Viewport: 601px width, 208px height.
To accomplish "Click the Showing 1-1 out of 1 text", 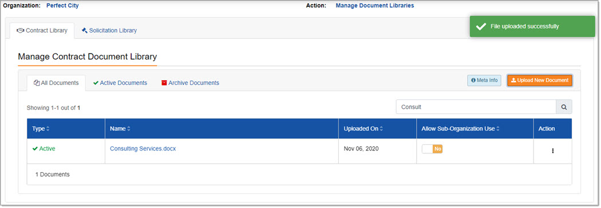I will point(53,108).
